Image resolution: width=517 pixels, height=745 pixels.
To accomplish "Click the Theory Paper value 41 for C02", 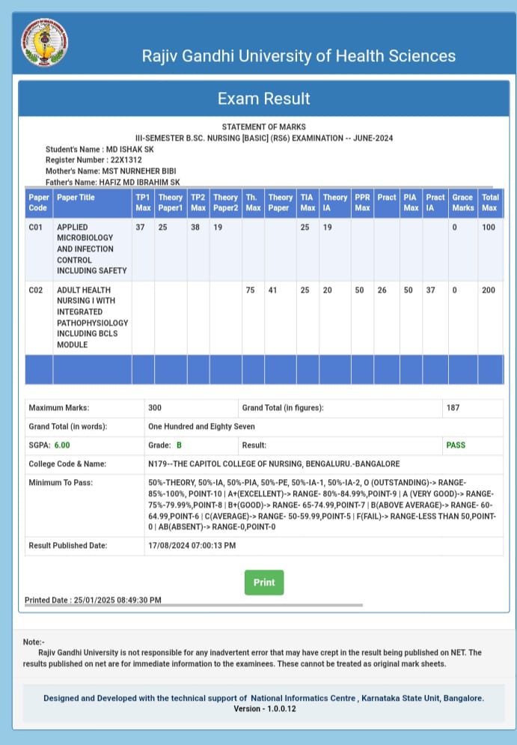I will tap(272, 290).
